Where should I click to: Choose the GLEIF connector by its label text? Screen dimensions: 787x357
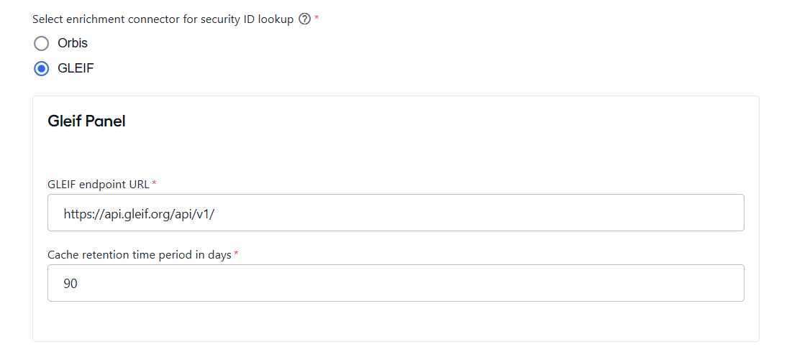76,68
